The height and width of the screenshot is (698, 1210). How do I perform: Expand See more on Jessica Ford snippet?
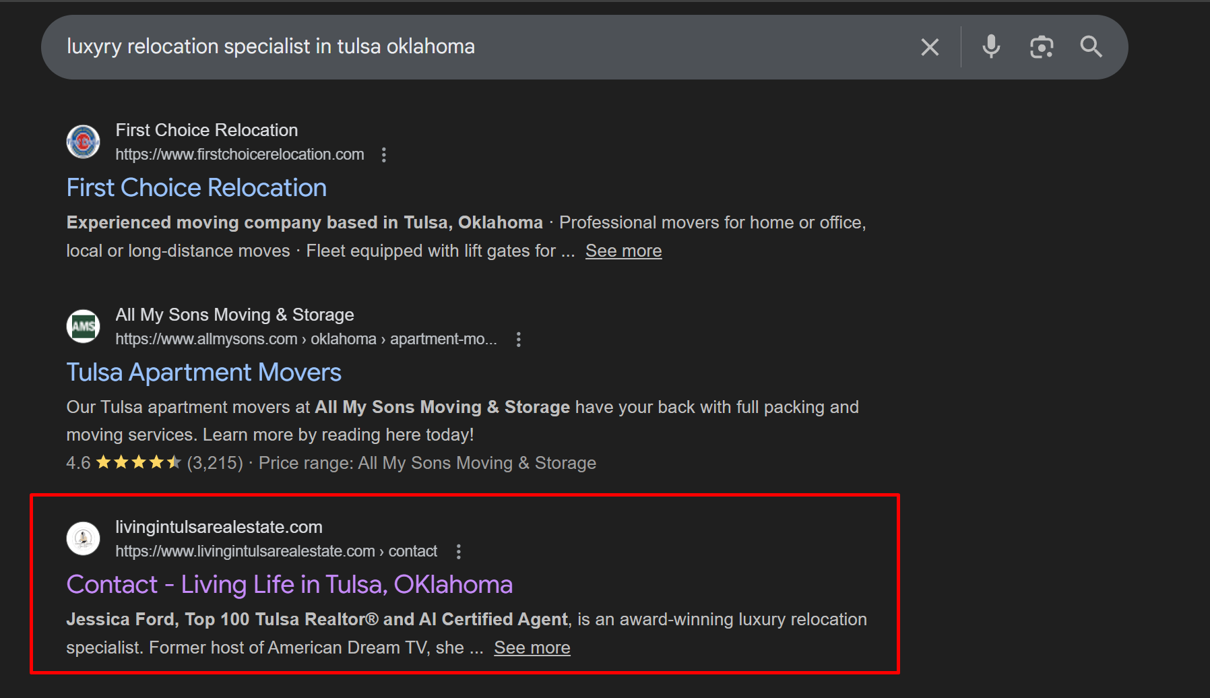coord(532,647)
